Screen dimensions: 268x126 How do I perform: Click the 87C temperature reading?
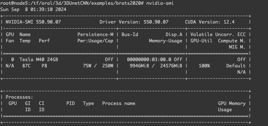pyautogui.click(x=26, y=66)
